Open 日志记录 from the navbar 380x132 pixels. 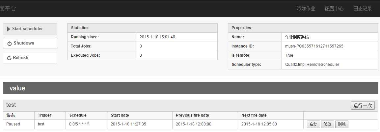[363, 9]
